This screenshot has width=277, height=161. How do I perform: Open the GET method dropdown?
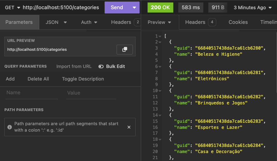coord(12,7)
